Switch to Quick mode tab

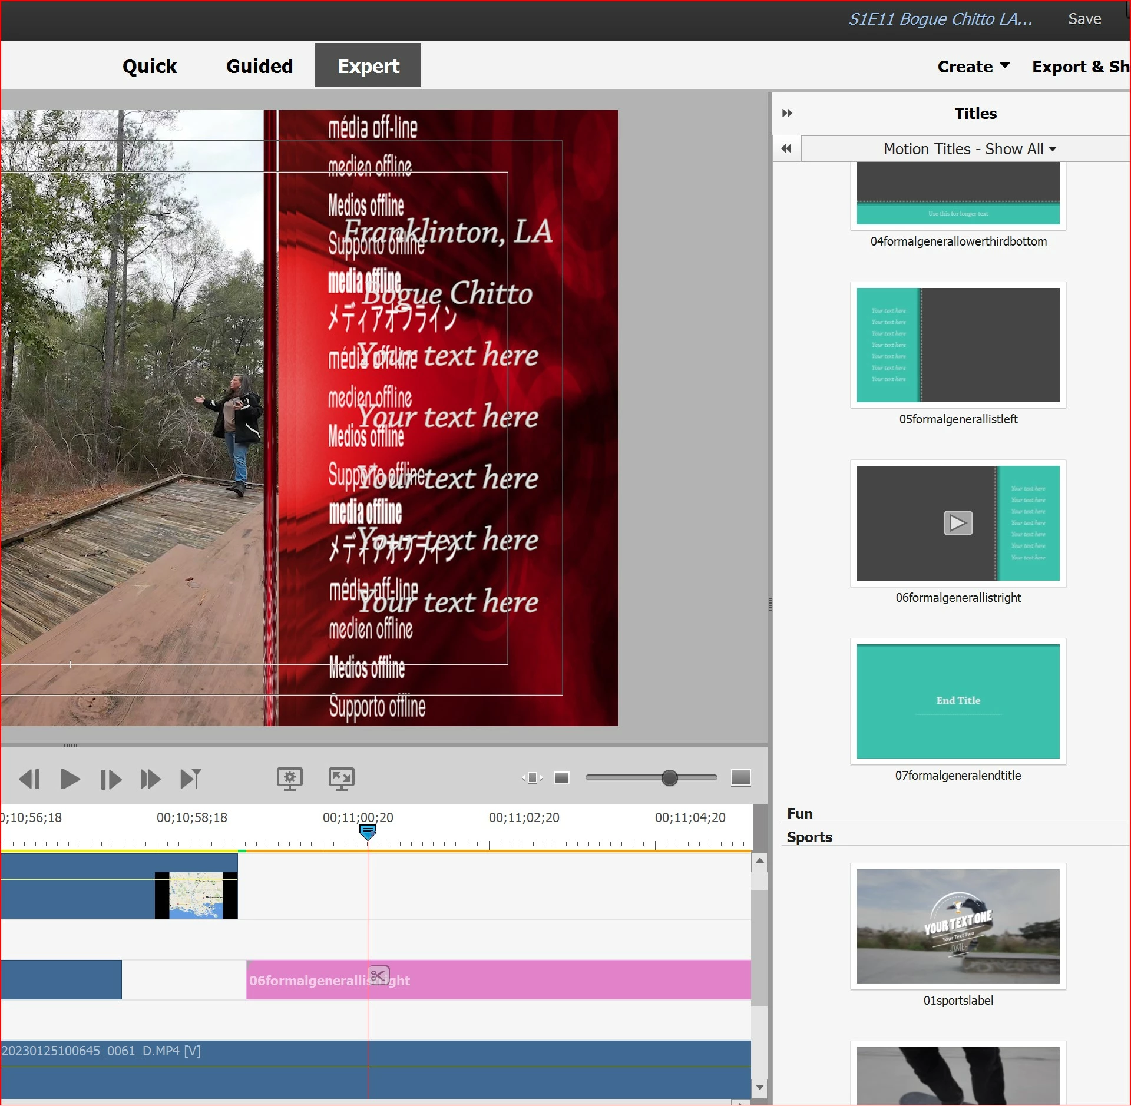pos(150,66)
